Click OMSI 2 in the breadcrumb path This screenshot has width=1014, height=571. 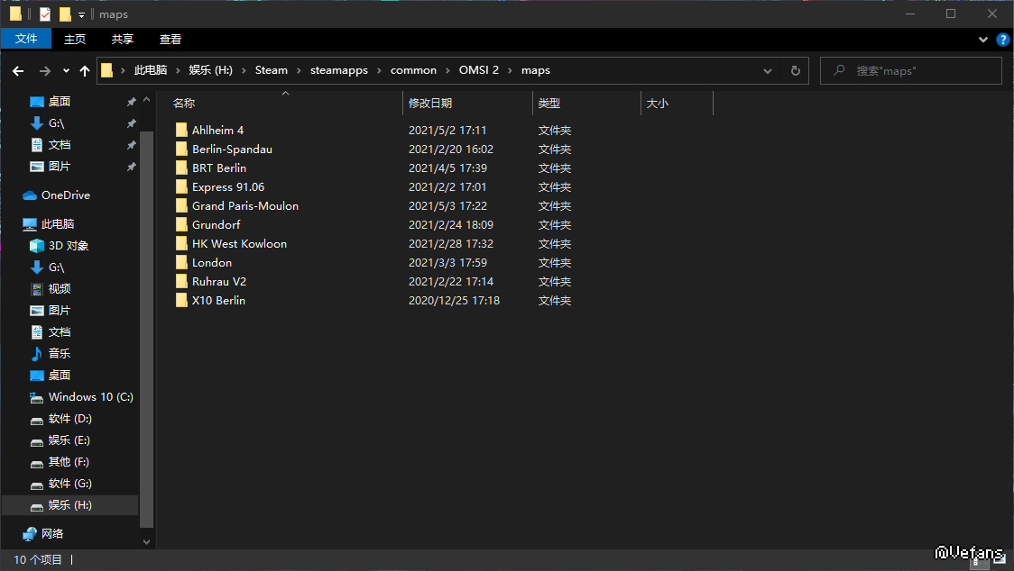pos(478,70)
